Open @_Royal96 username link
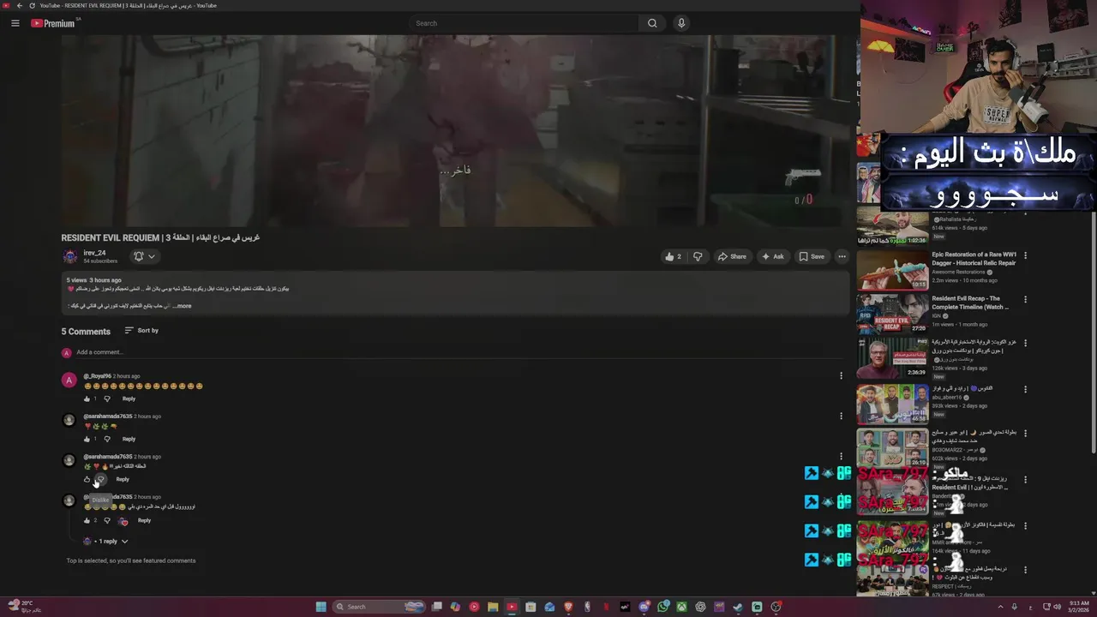Viewport: 1097px width, 617px height. [97, 376]
